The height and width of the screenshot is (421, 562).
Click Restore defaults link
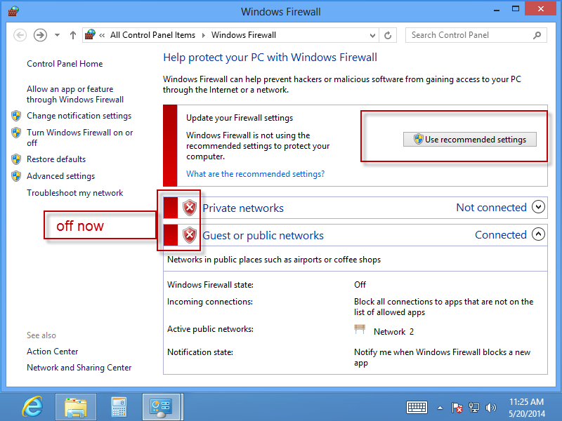tap(56, 159)
